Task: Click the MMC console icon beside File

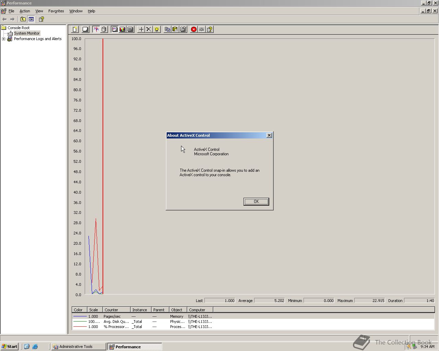Action: coord(3,11)
